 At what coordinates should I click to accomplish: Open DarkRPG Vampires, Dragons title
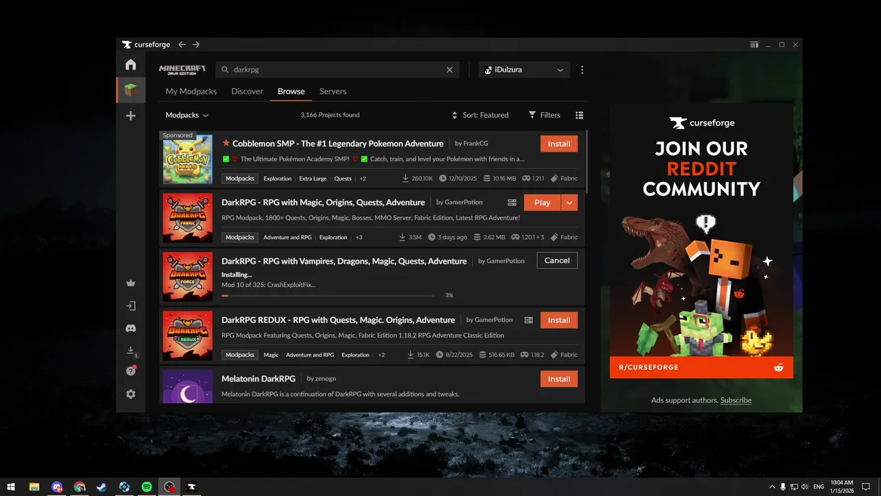[x=344, y=261]
